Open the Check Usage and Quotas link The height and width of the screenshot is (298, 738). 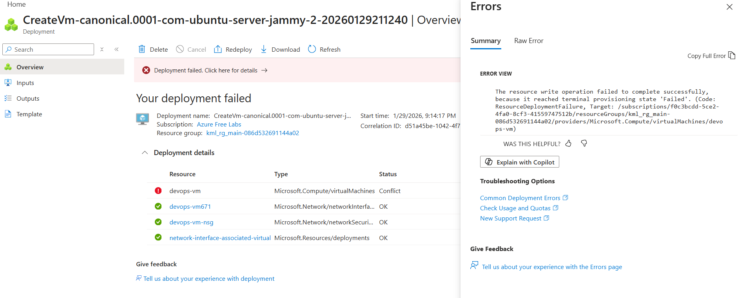click(515, 208)
